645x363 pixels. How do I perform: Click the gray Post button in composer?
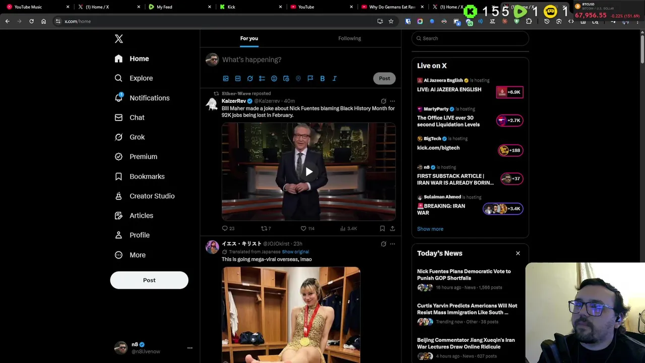coord(384,78)
